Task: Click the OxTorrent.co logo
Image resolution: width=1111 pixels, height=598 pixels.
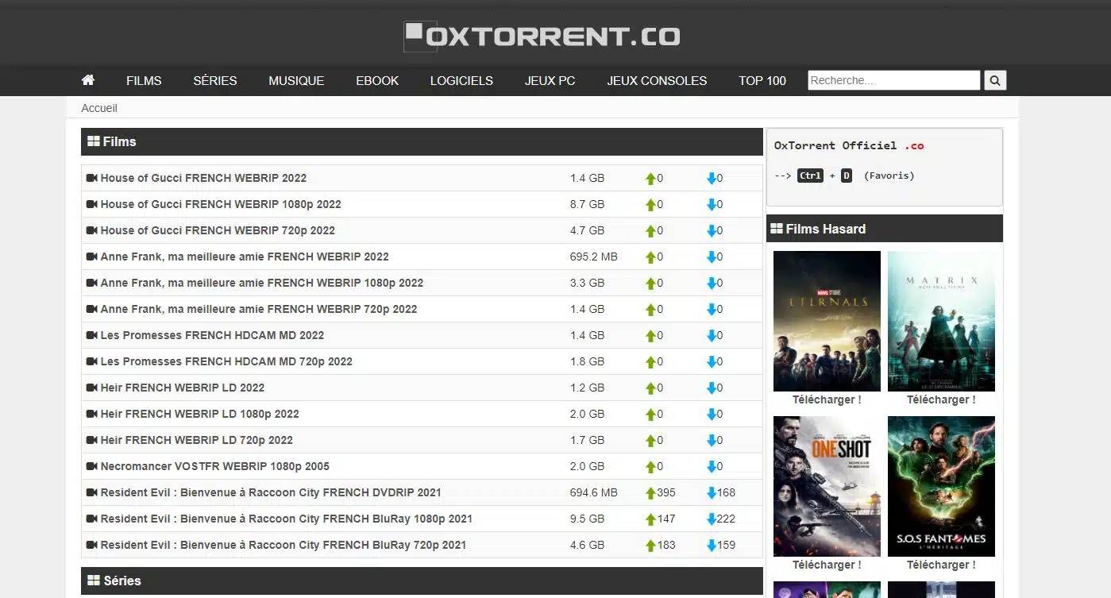Action: point(542,37)
